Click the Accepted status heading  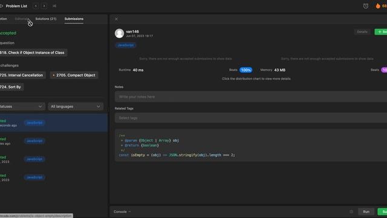point(8,33)
